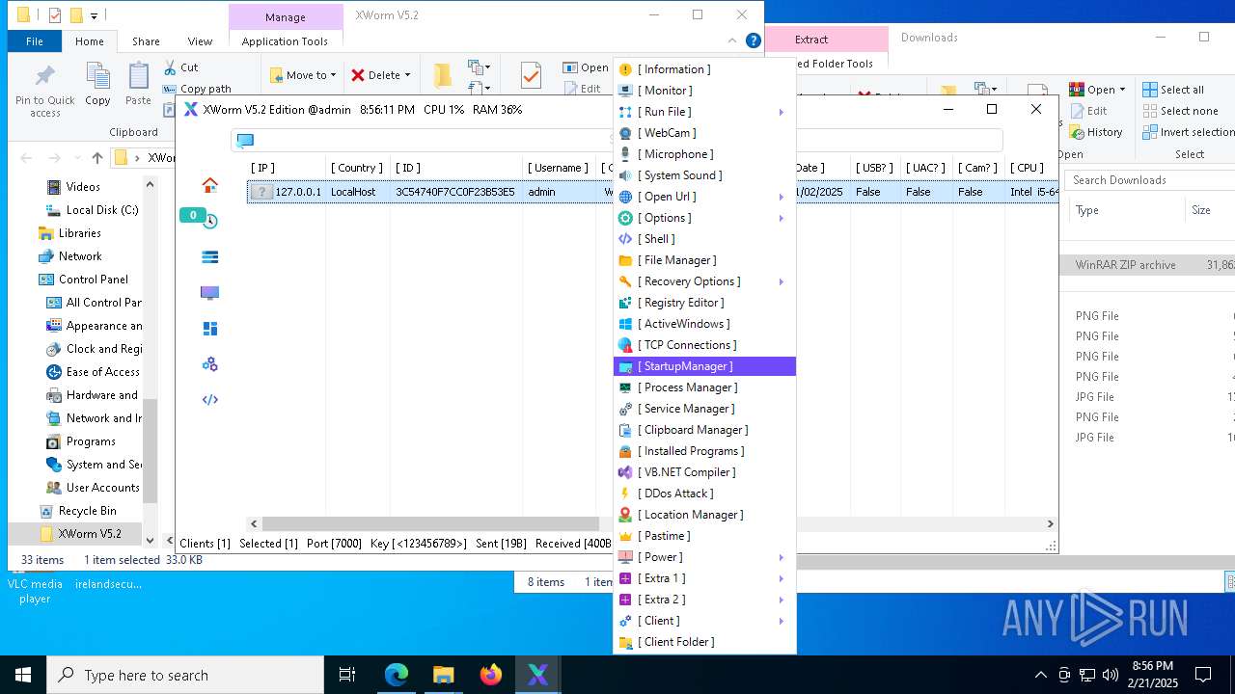The height and width of the screenshot is (694, 1235).
Task: Open File Manager in the context menu
Action: [704, 260]
